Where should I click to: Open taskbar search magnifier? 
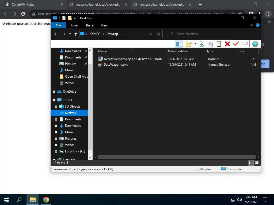[19, 200]
